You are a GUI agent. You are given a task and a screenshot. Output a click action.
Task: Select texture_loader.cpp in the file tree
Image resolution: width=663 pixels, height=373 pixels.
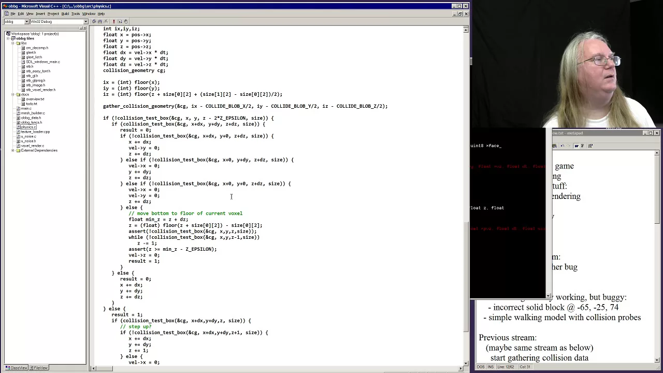point(35,132)
